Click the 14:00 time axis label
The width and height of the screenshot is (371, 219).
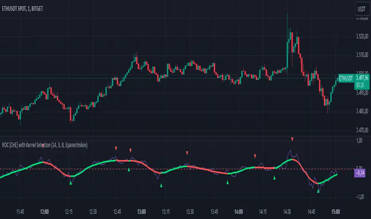(x=238, y=212)
